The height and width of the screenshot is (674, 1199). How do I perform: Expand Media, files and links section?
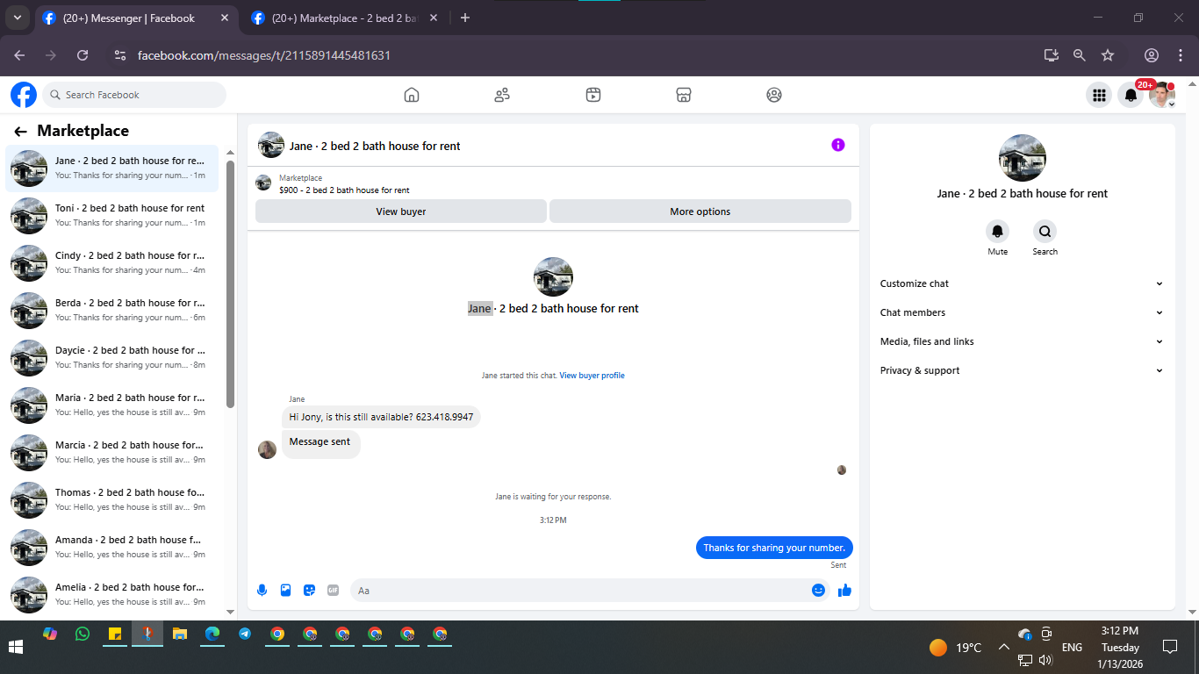1023,341
